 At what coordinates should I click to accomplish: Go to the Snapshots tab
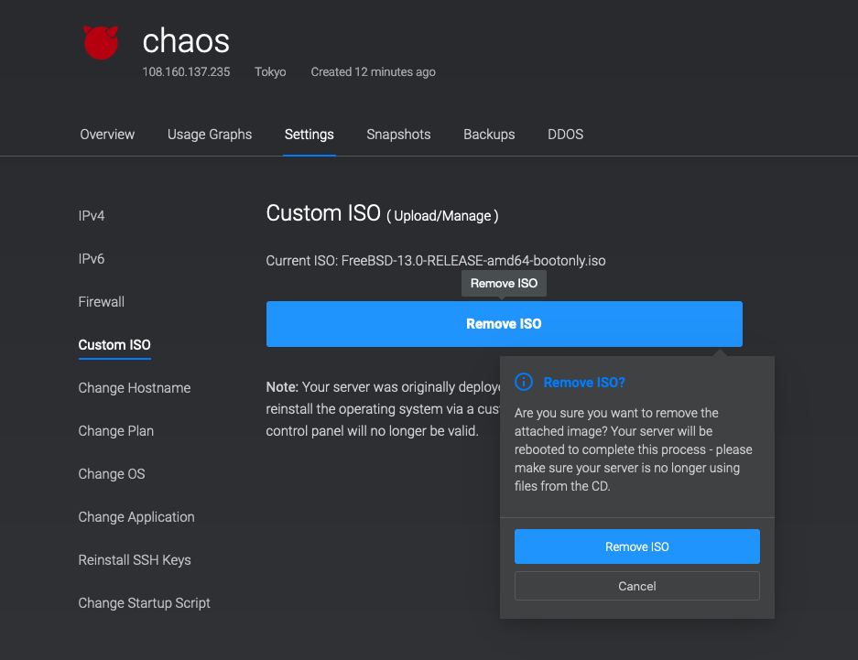pyautogui.click(x=398, y=135)
